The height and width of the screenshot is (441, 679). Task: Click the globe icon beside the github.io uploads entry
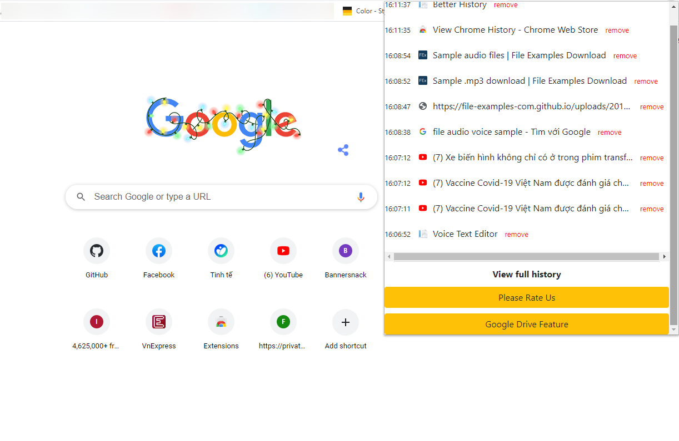click(x=423, y=107)
